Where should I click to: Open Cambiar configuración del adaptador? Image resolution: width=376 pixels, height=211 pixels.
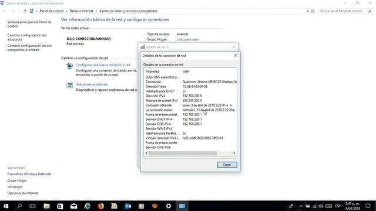pos(27,37)
